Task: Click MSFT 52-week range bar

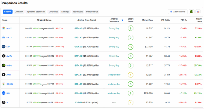Action: (44, 28)
